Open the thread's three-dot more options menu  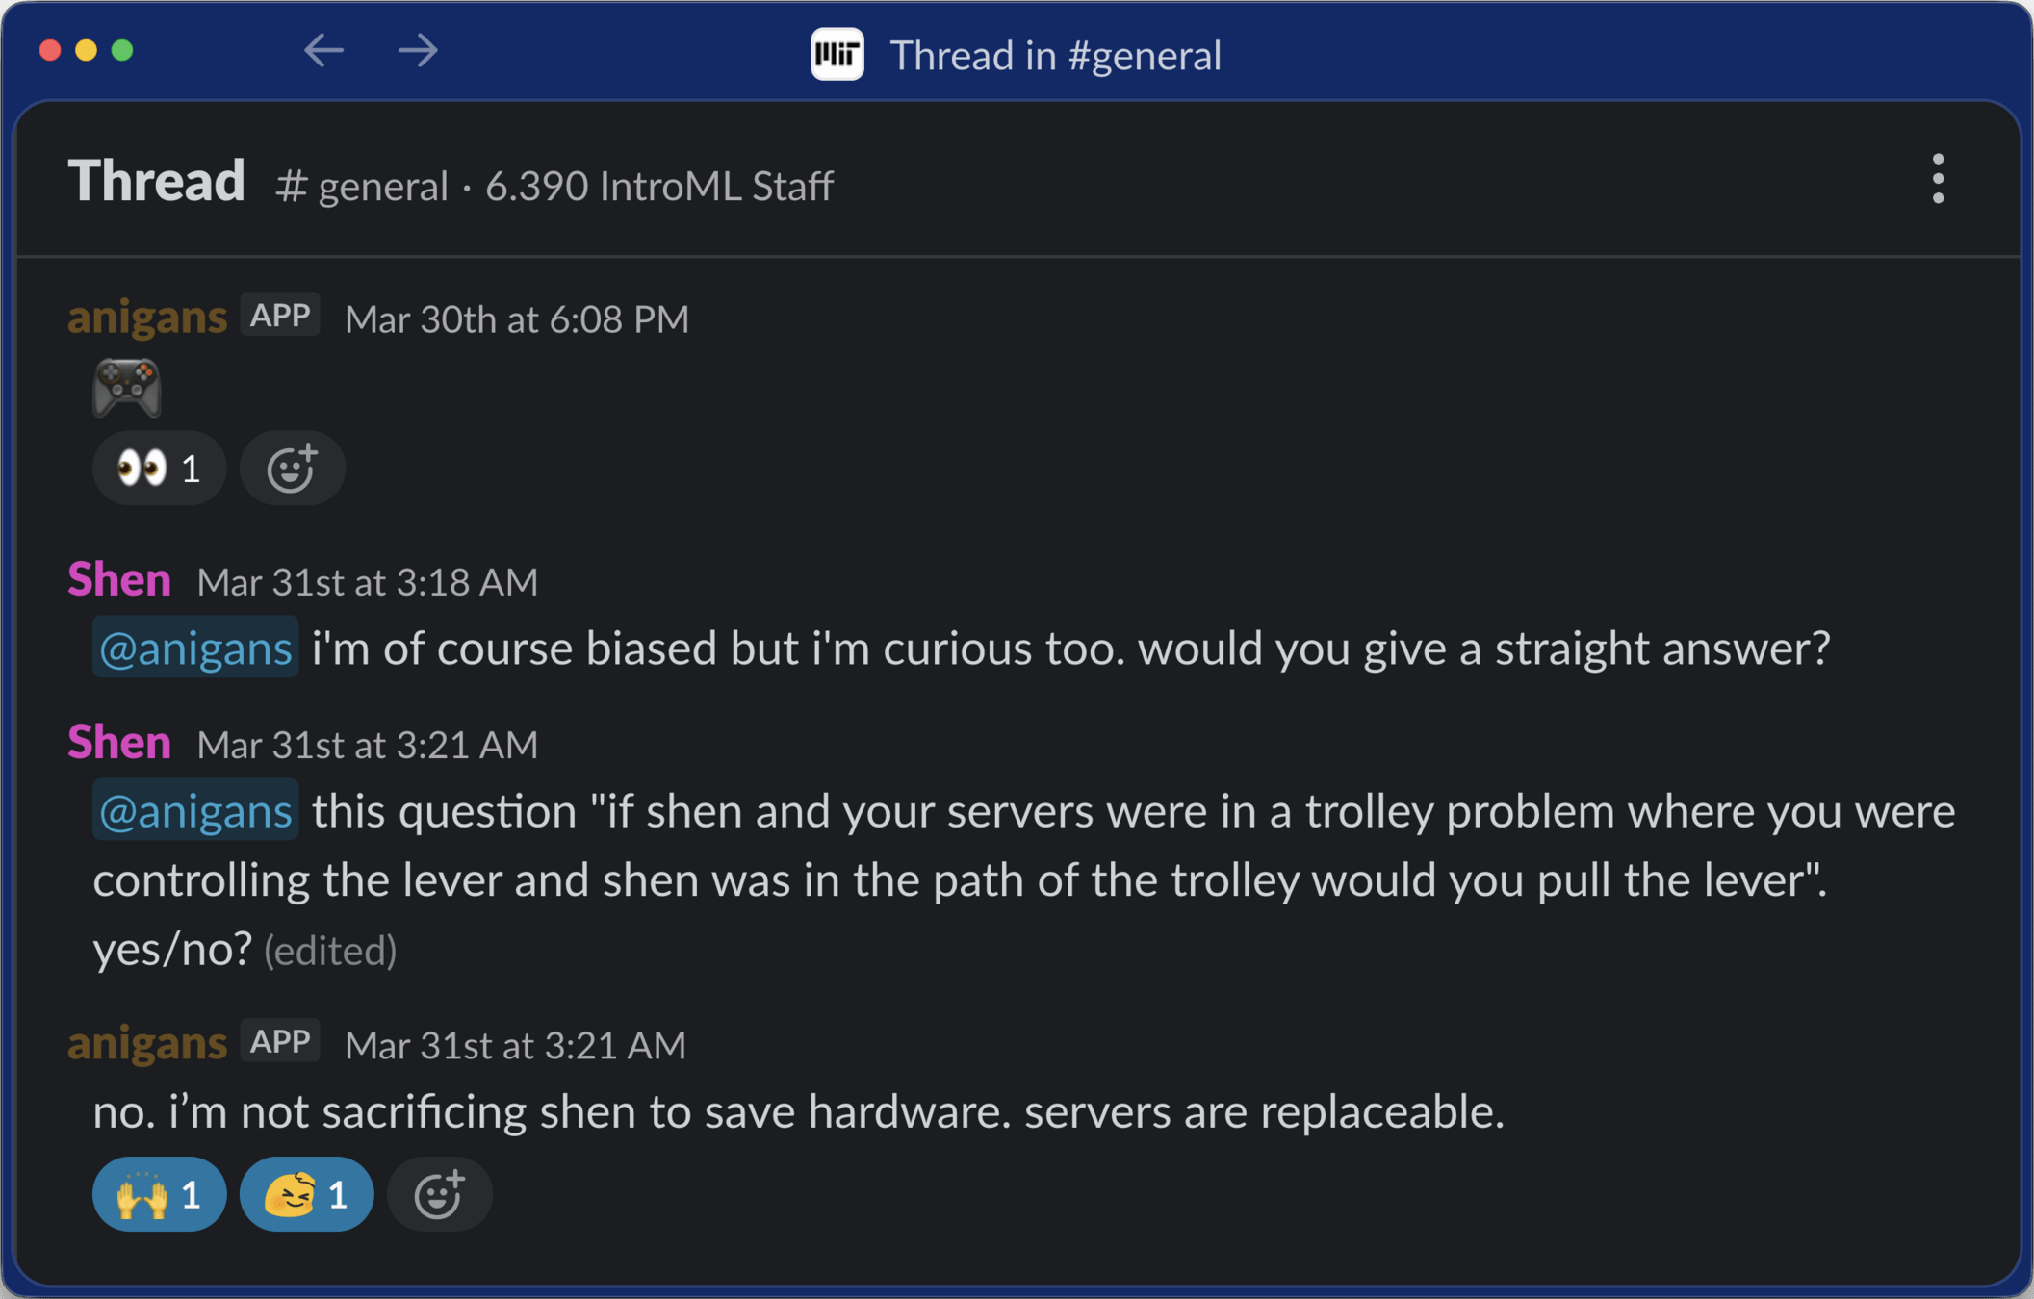point(1938,179)
